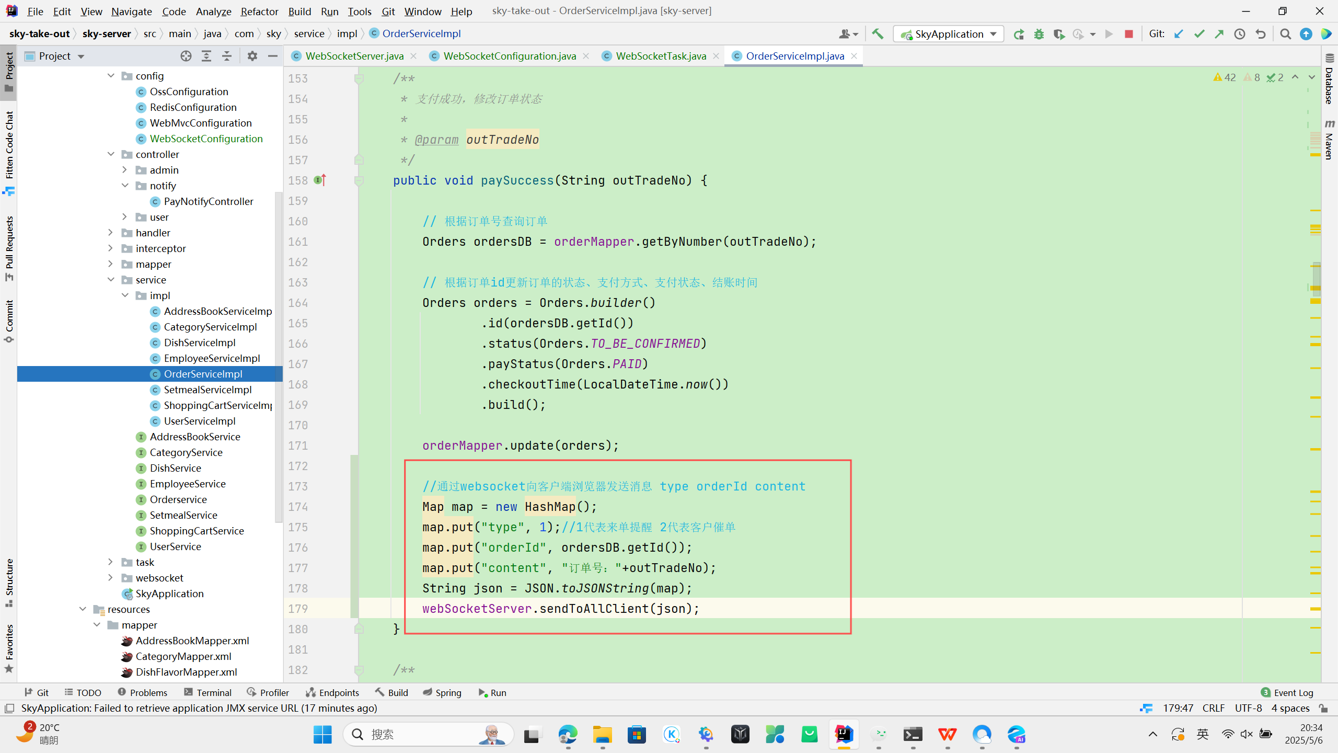Collapse the controller folder

[110, 154]
